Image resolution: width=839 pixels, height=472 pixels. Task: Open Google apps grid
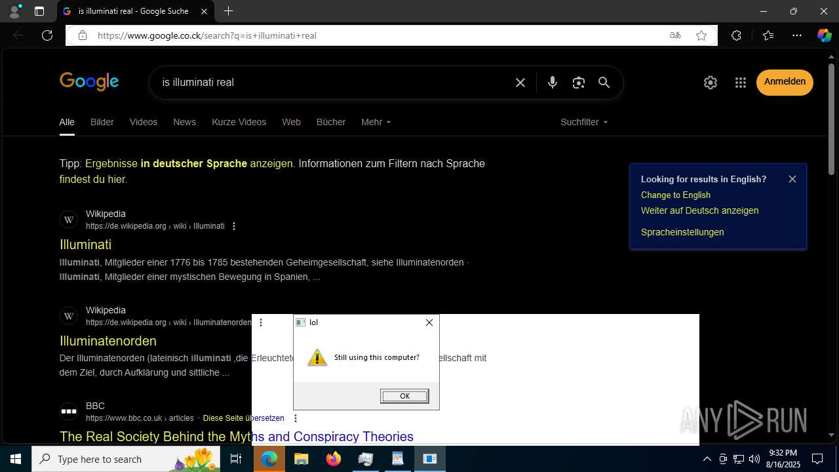(741, 83)
